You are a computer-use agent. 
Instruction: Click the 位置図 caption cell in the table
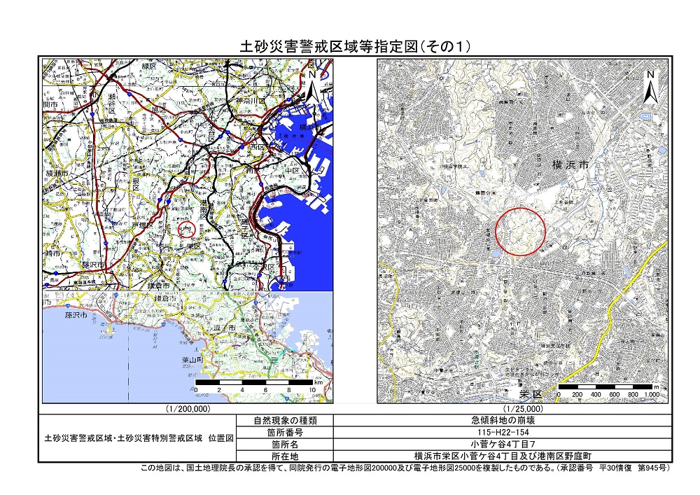tap(138, 438)
